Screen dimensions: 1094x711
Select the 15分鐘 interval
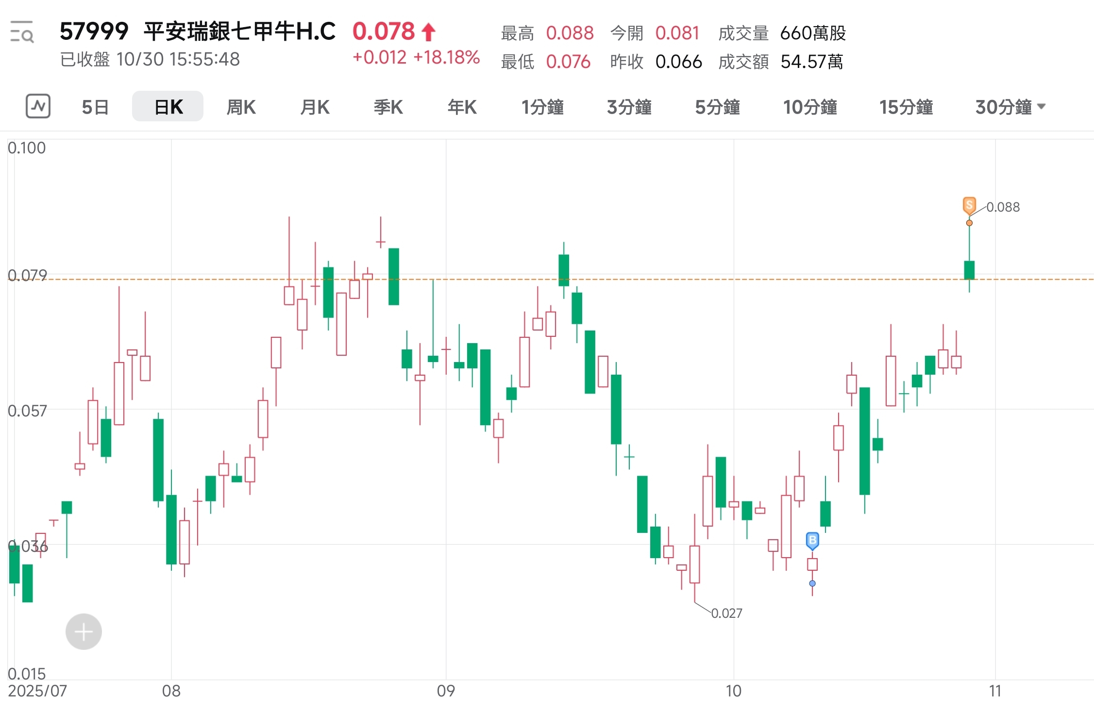coord(905,107)
